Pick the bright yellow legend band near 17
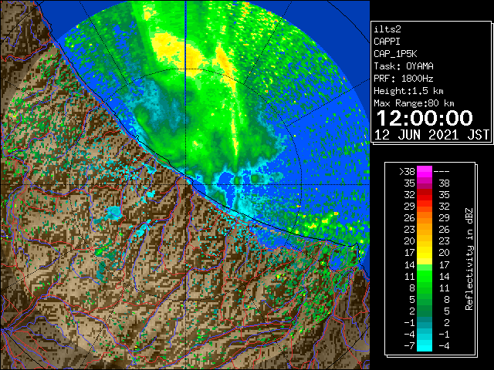This screenshot has height=370, width=494. tap(425, 253)
